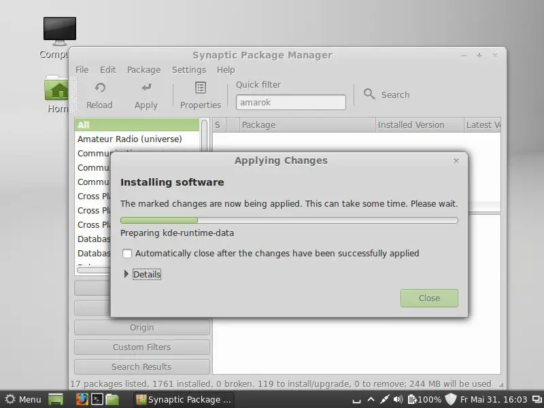Click the clock showing Fr Mai 31, 16:03

coord(494,400)
